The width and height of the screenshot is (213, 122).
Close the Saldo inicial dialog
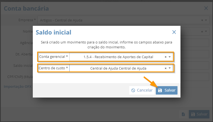pyautogui.click(x=174, y=32)
